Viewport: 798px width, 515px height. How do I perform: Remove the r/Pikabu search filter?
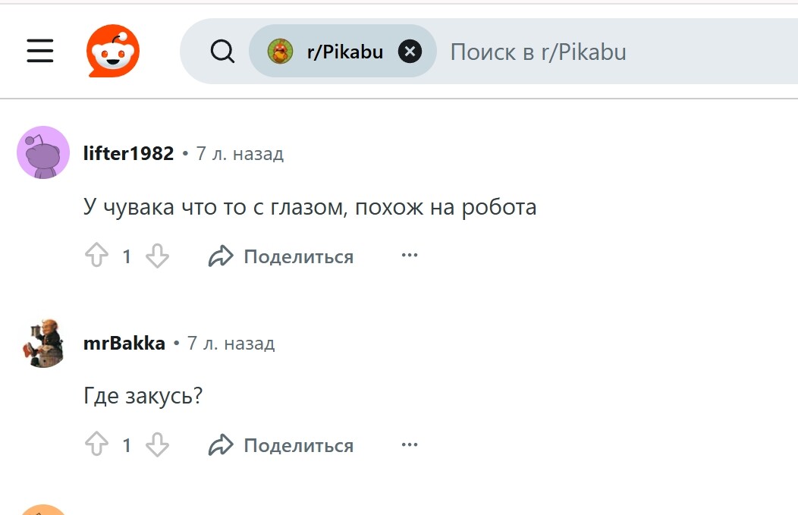pyautogui.click(x=410, y=52)
